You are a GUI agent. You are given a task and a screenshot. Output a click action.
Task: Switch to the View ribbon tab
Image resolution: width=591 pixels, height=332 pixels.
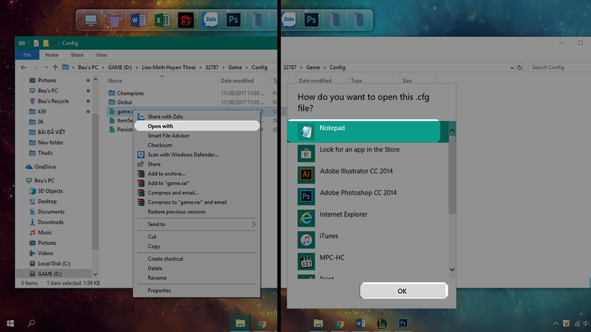[101, 55]
